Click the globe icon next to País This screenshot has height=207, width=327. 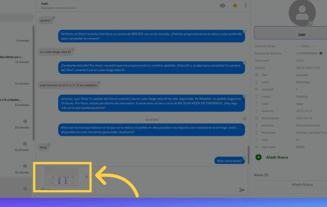pyautogui.click(x=257, y=75)
